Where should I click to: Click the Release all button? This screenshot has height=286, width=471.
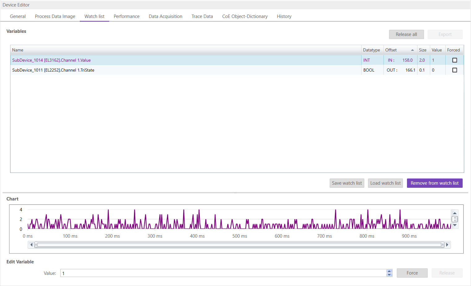(x=406, y=34)
